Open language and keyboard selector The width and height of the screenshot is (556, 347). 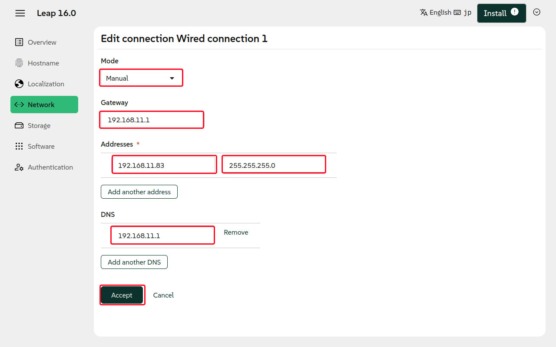[445, 13]
